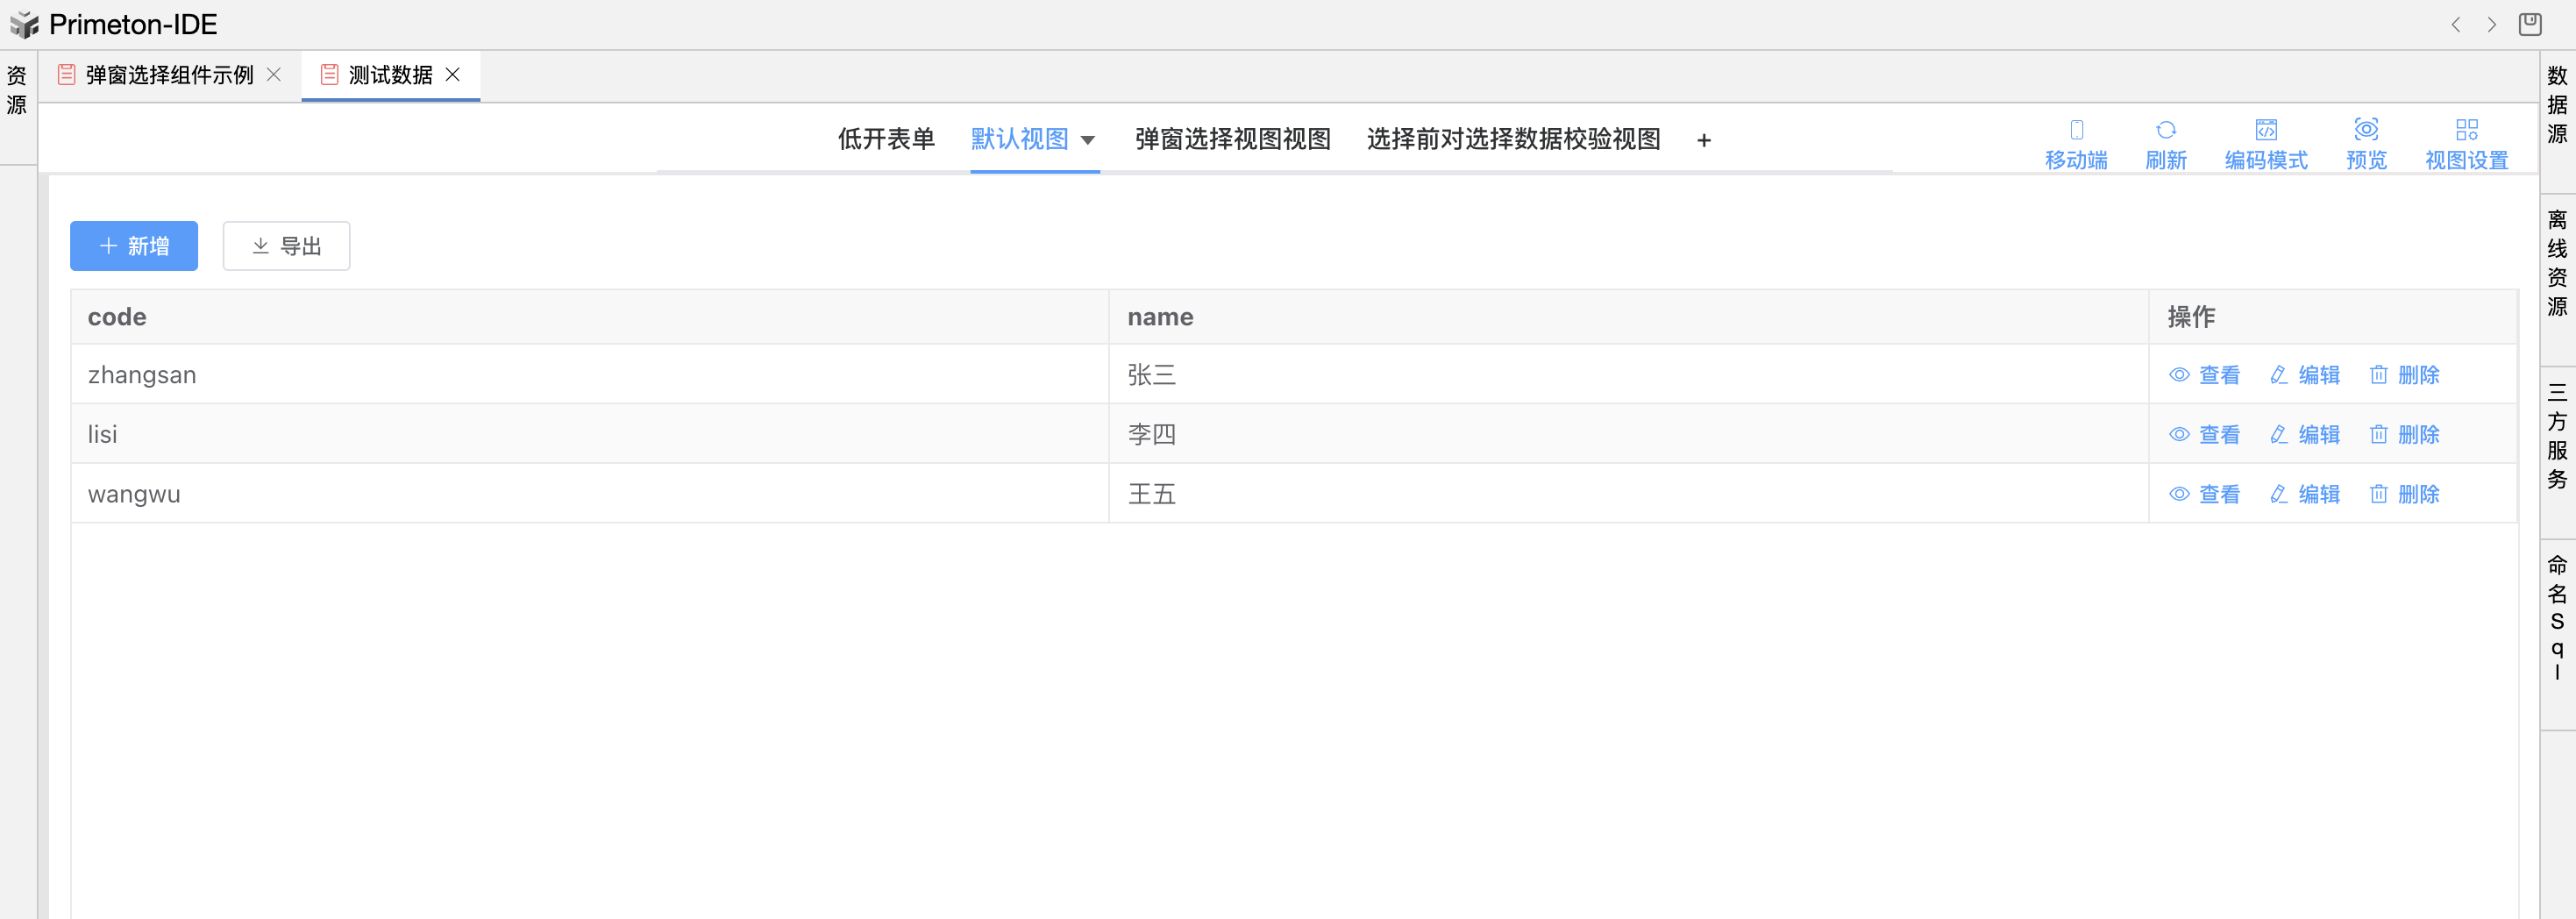Click the 新增 button

(134, 246)
